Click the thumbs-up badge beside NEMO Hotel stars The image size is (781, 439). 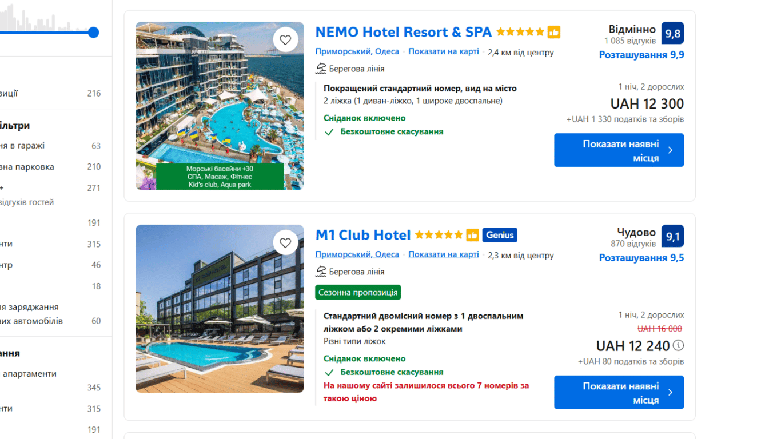pyautogui.click(x=553, y=33)
